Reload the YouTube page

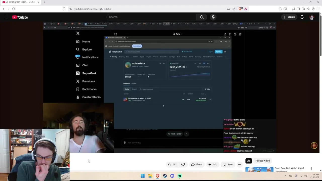pyautogui.click(x=14, y=9)
